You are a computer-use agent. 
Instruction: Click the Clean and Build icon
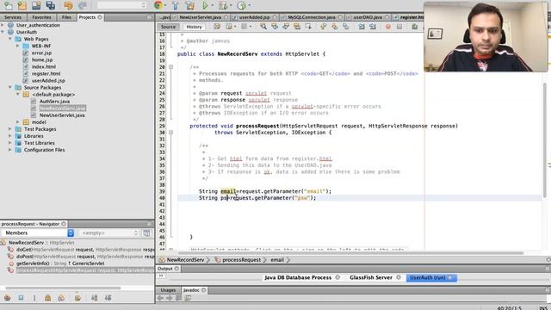point(189,5)
